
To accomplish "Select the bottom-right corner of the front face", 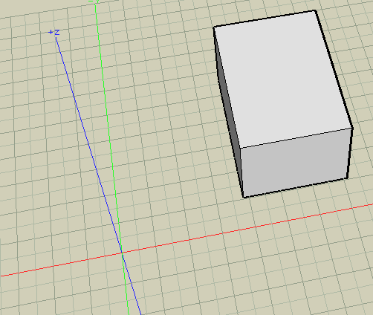I will 347,178.
